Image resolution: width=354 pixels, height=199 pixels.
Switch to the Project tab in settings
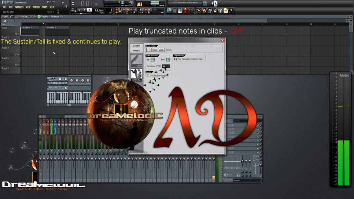click(x=136, y=50)
